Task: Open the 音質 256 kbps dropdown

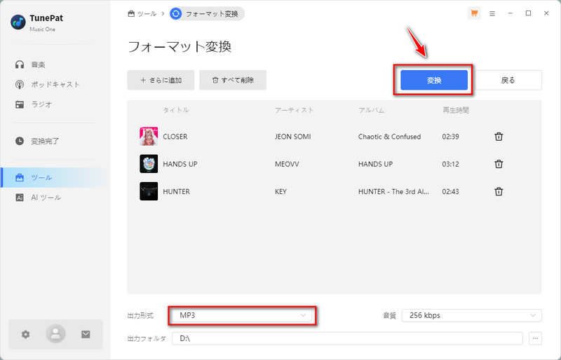Action: tap(471, 315)
